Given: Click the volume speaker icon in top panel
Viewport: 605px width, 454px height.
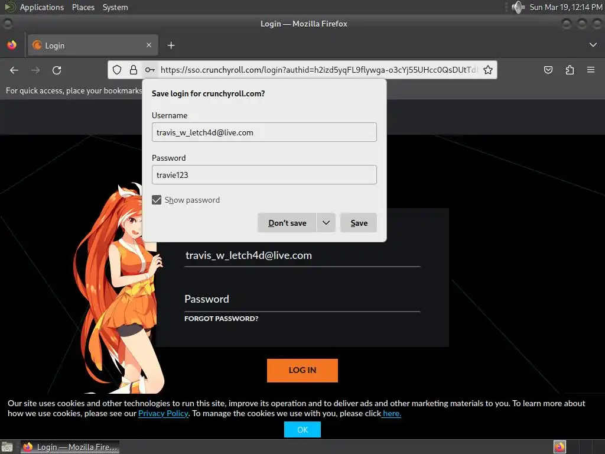Looking at the screenshot, I should pos(518,7).
